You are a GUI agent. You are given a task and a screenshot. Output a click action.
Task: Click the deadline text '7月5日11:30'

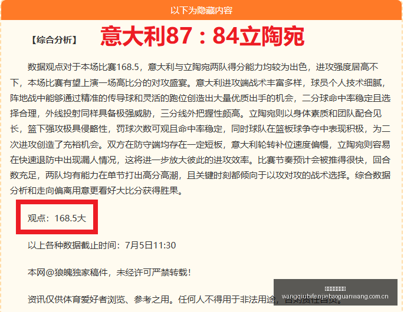[150, 245]
